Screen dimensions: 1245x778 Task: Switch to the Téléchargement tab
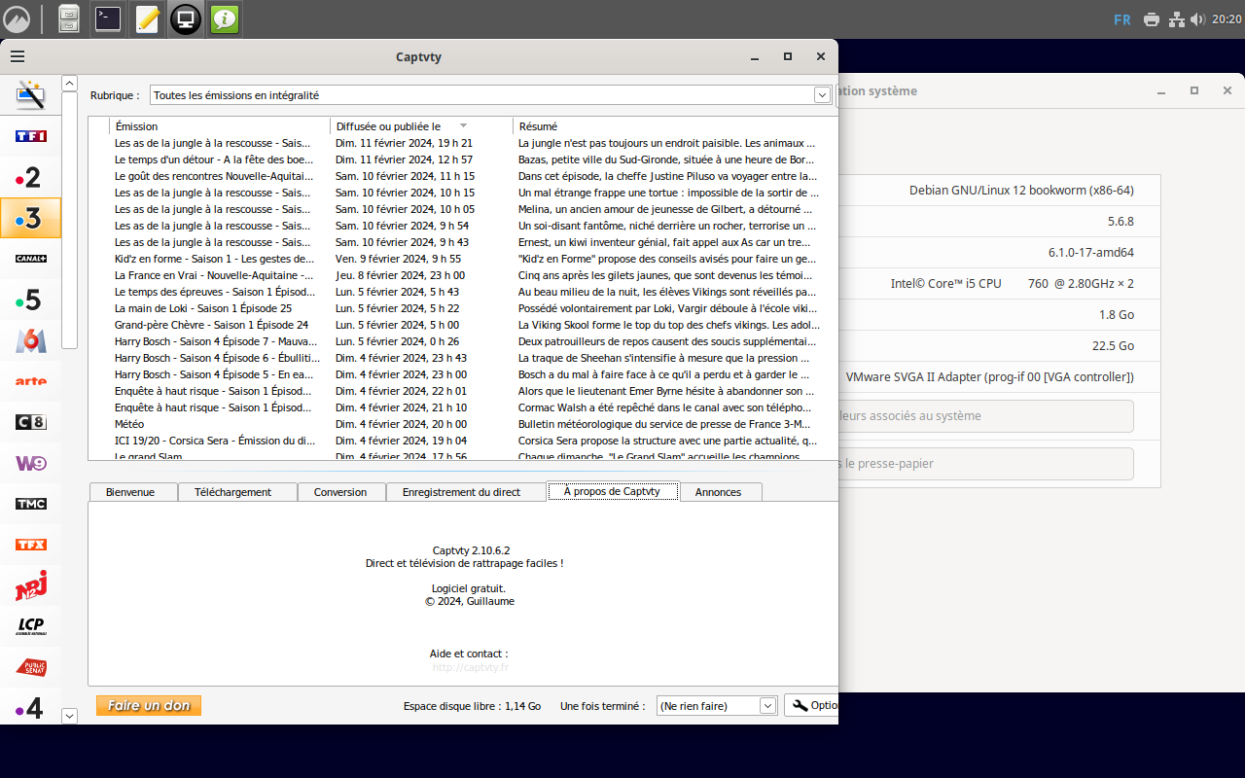[234, 492]
